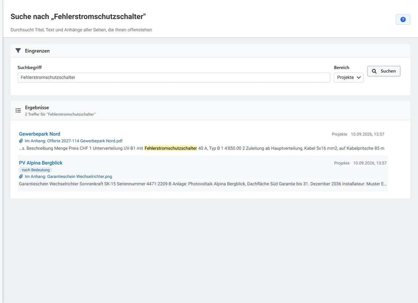Image resolution: width=418 pixels, height=303 pixels.
Task: Click the list icon beside Ergebnisse
Action: click(18, 111)
